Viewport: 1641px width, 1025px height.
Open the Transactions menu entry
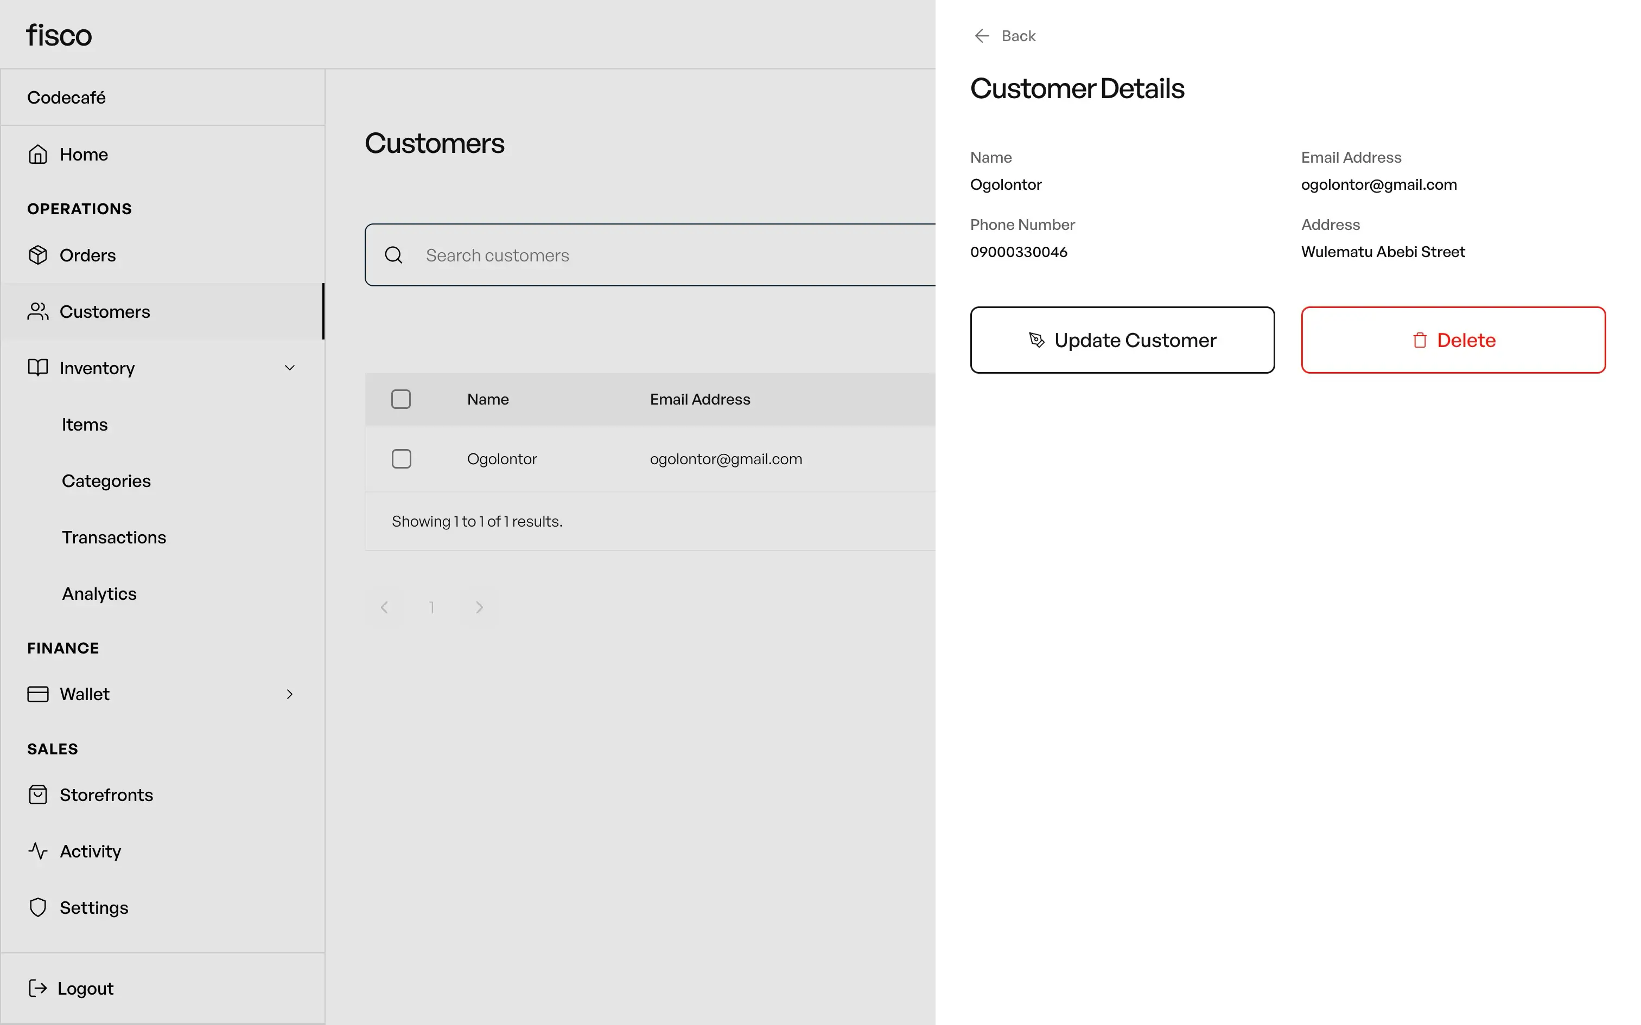pyautogui.click(x=114, y=537)
